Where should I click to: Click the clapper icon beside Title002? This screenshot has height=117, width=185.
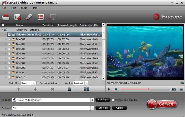(13, 39)
